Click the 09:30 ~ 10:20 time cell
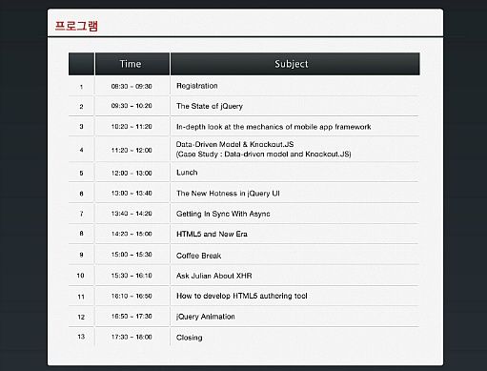 [x=132, y=106]
